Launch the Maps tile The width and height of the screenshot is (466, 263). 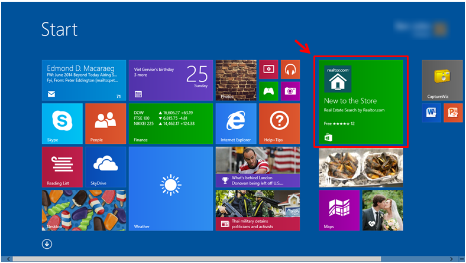tap(339, 211)
